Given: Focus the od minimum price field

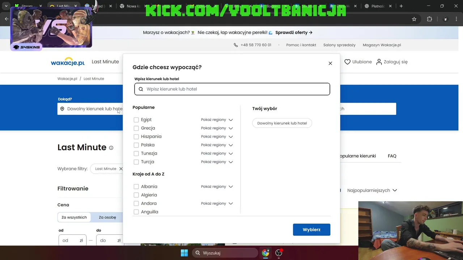Looking at the screenshot, I should pos(72,240).
